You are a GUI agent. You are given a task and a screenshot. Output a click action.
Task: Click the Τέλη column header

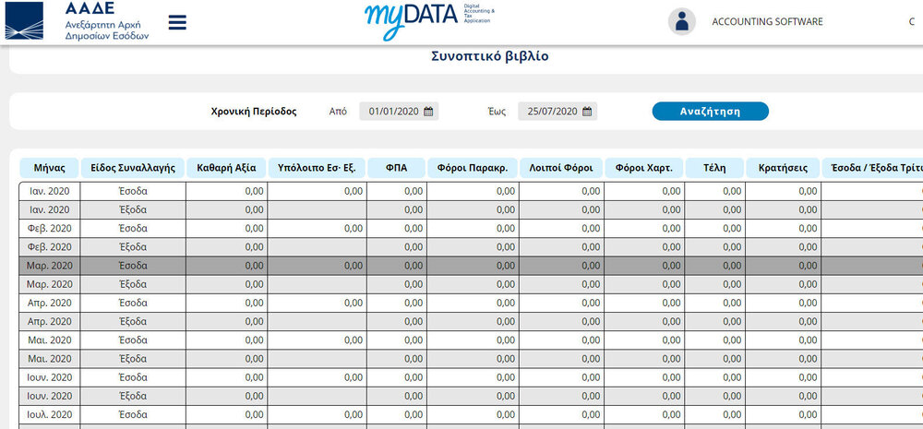tap(714, 168)
